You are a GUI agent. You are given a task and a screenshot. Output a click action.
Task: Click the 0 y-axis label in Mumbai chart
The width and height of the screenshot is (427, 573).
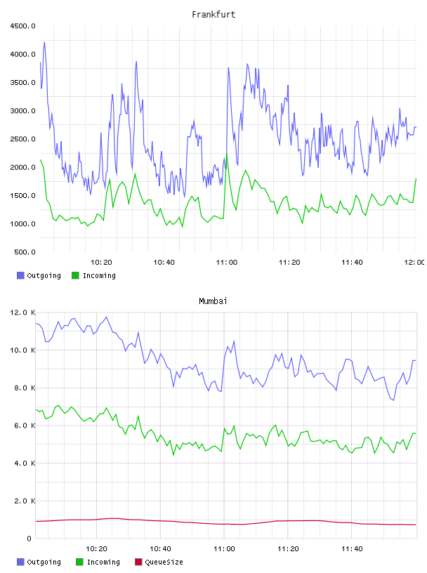(29, 539)
